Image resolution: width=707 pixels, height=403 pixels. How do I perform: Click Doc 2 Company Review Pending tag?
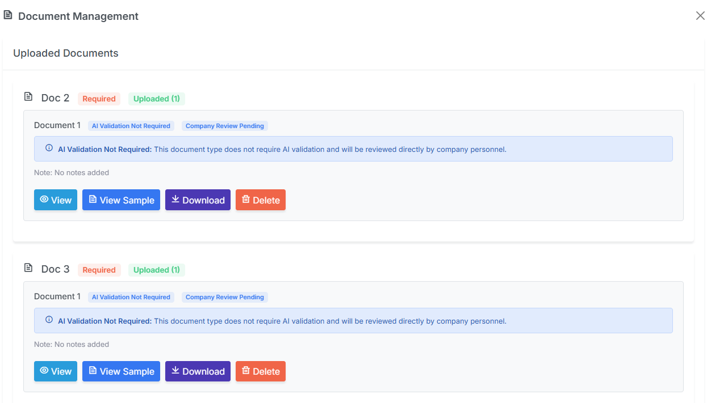pos(224,126)
